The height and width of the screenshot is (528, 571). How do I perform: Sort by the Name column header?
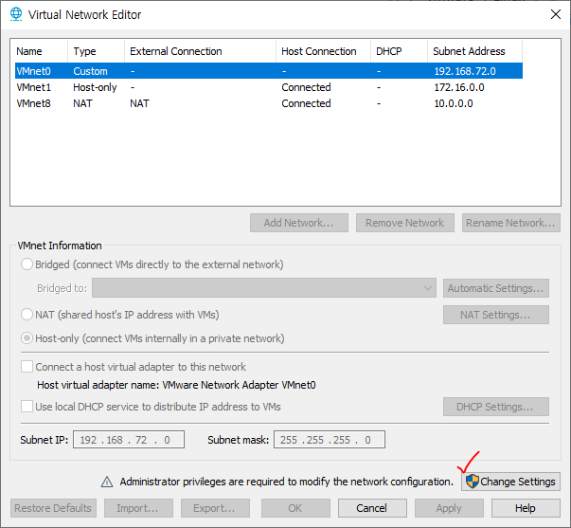pos(41,51)
